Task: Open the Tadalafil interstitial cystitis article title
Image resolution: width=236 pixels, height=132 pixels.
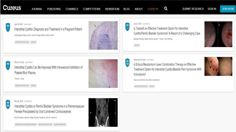Action: click(167, 31)
